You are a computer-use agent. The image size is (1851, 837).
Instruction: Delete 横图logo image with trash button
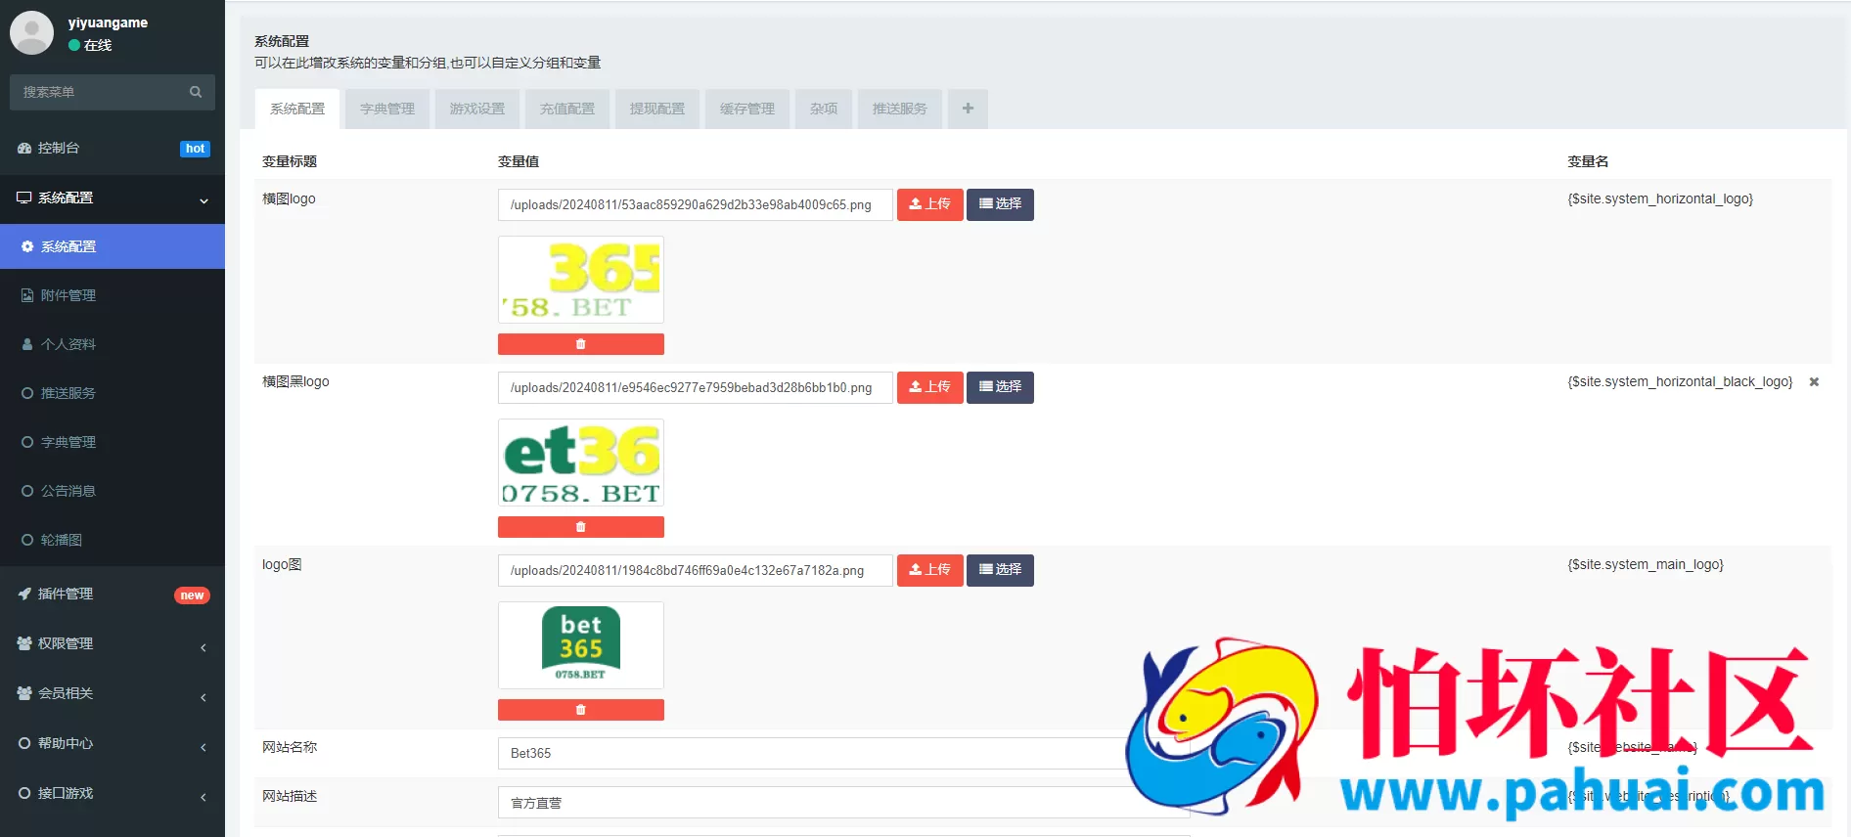pyautogui.click(x=581, y=344)
